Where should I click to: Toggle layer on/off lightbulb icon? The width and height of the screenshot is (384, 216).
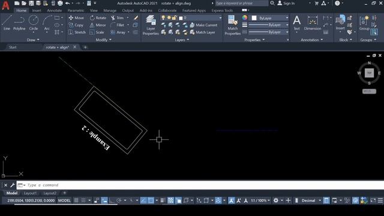pyautogui.click(x=163, y=18)
